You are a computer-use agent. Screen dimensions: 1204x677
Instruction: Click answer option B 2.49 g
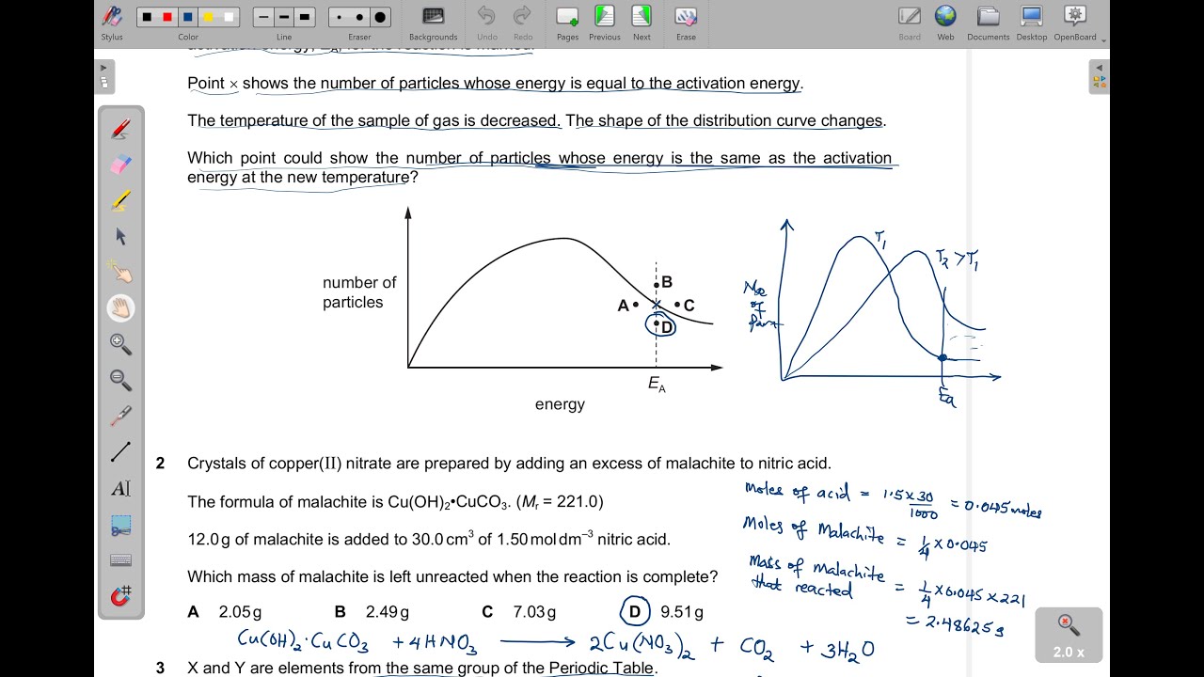tap(372, 612)
